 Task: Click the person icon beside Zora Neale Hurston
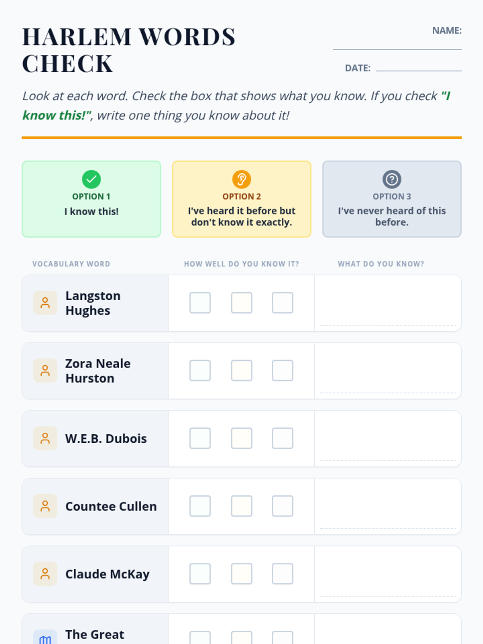(x=45, y=370)
